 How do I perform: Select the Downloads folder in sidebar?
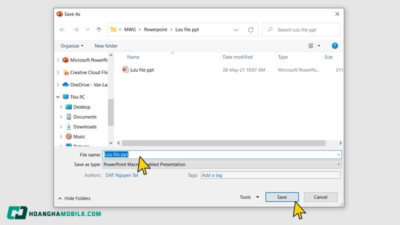84,126
